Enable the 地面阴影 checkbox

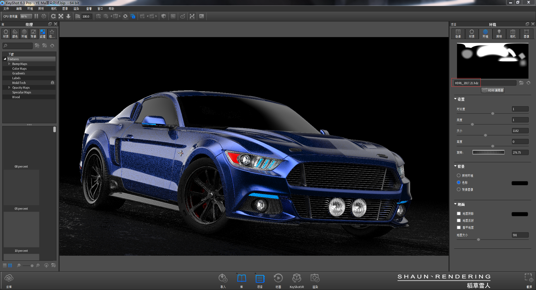click(458, 214)
